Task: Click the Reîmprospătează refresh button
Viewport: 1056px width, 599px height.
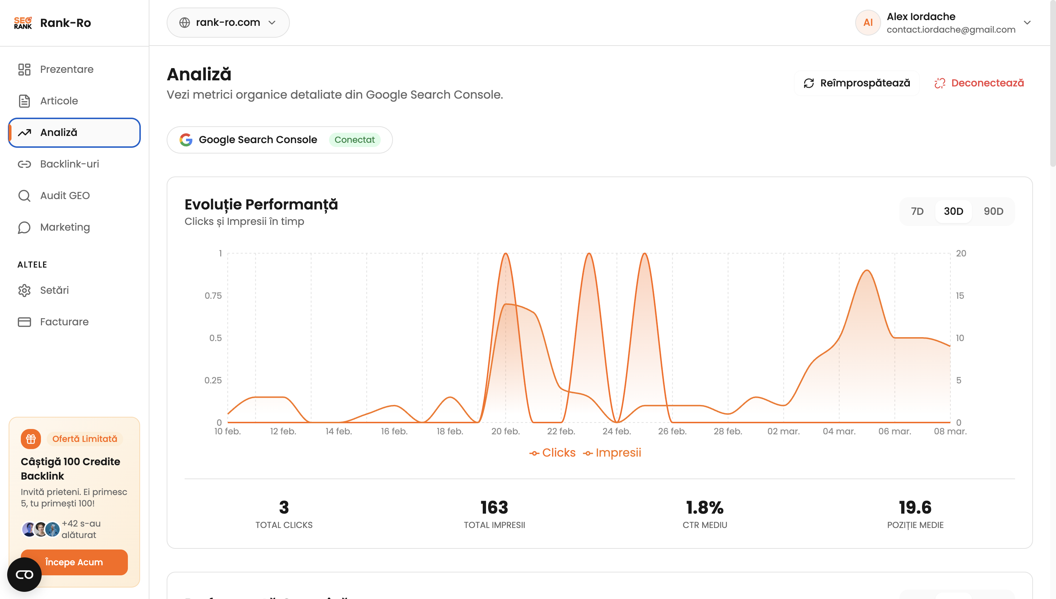Action: tap(857, 83)
